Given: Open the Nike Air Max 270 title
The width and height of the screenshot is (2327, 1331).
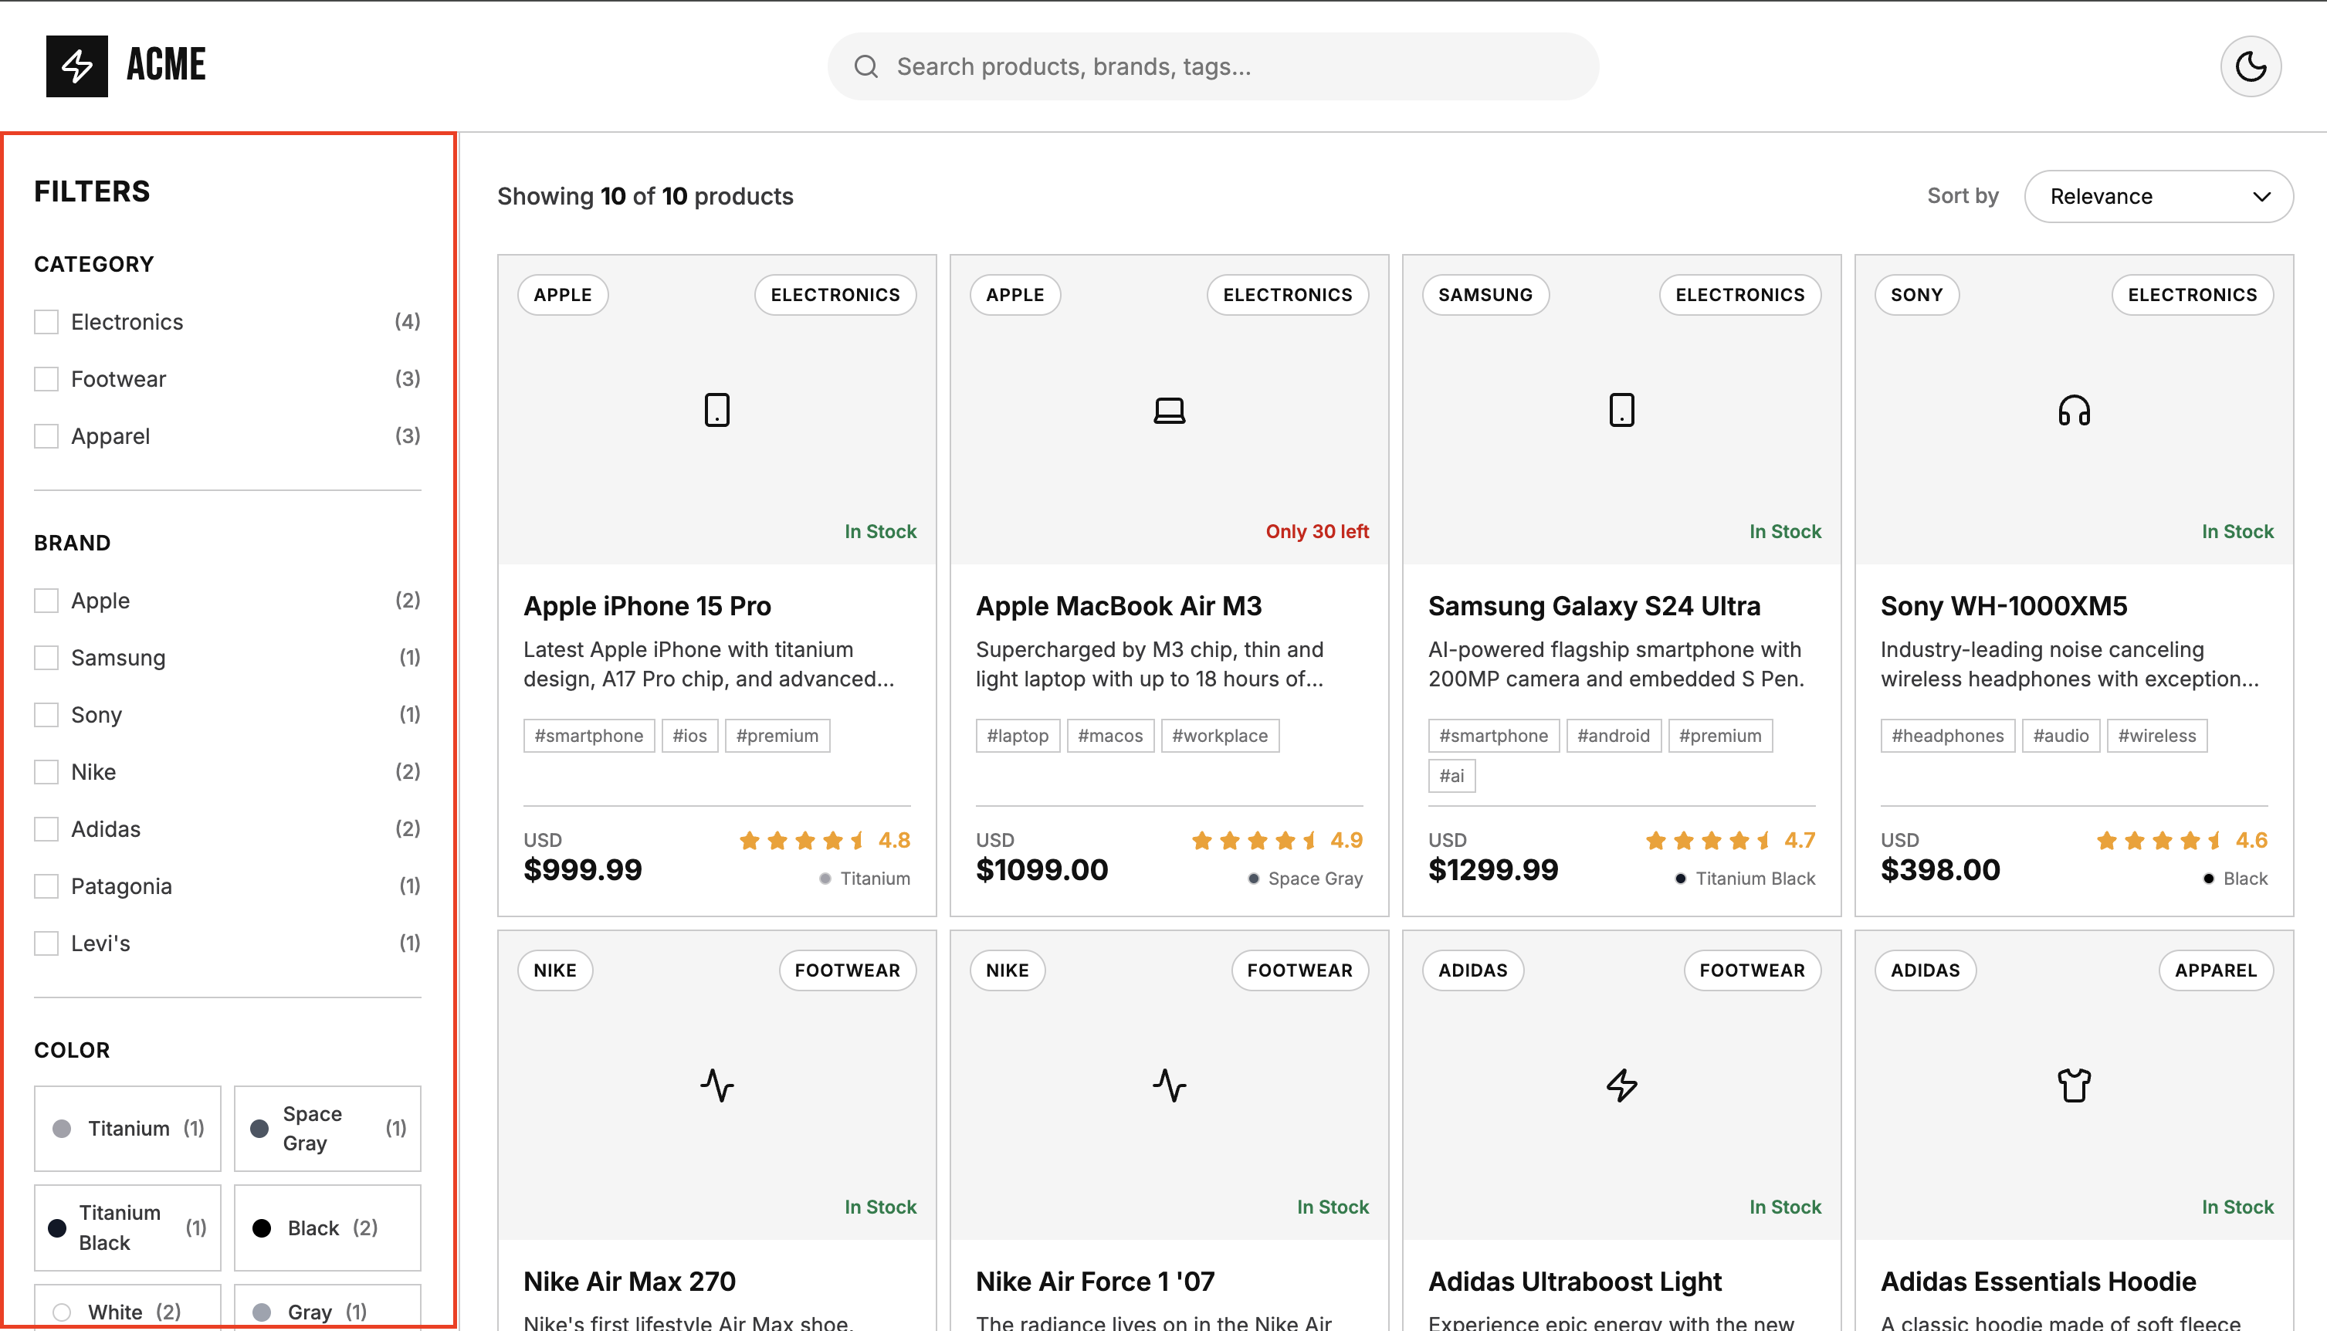Looking at the screenshot, I should coord(628,1282).
